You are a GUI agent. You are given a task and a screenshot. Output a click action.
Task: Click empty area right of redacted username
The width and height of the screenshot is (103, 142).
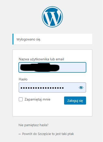tap(72, 67)
